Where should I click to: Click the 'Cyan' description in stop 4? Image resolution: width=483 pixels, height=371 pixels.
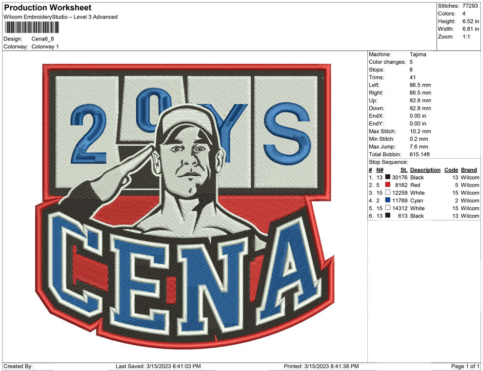(x=417, y=201)
